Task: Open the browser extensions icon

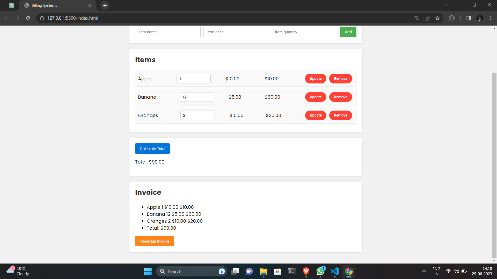Action: pos(452,18)
